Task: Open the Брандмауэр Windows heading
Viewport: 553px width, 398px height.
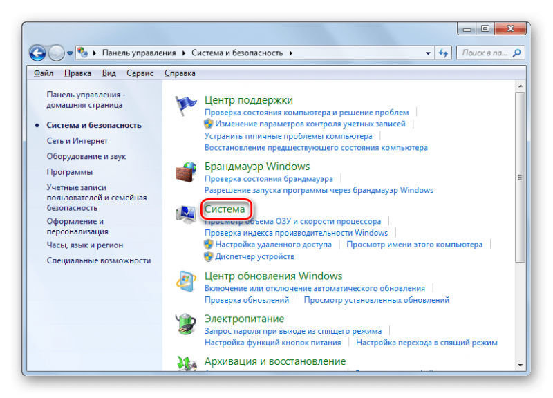Action: [257, 167]
